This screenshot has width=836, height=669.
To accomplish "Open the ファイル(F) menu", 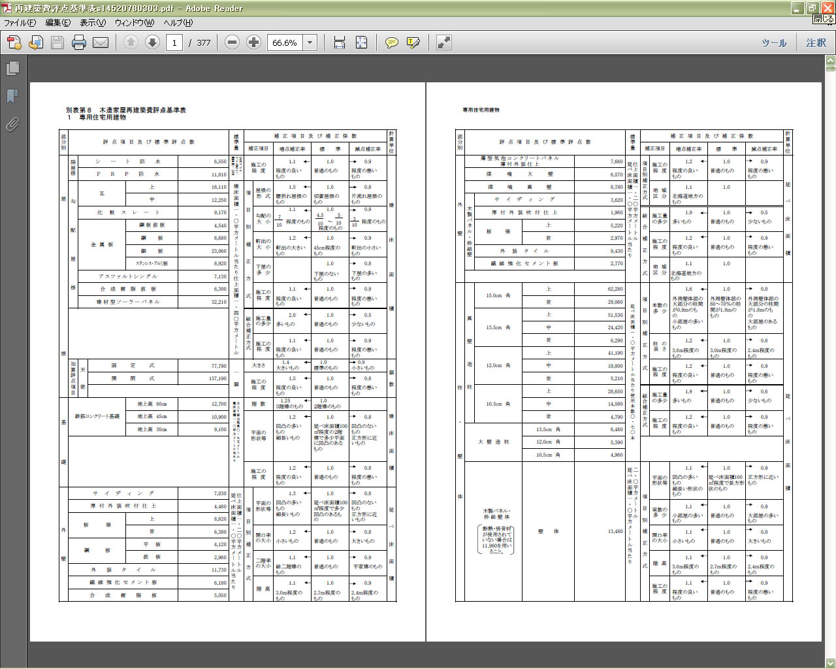I will pyautogui.click(x=20, y=22).
